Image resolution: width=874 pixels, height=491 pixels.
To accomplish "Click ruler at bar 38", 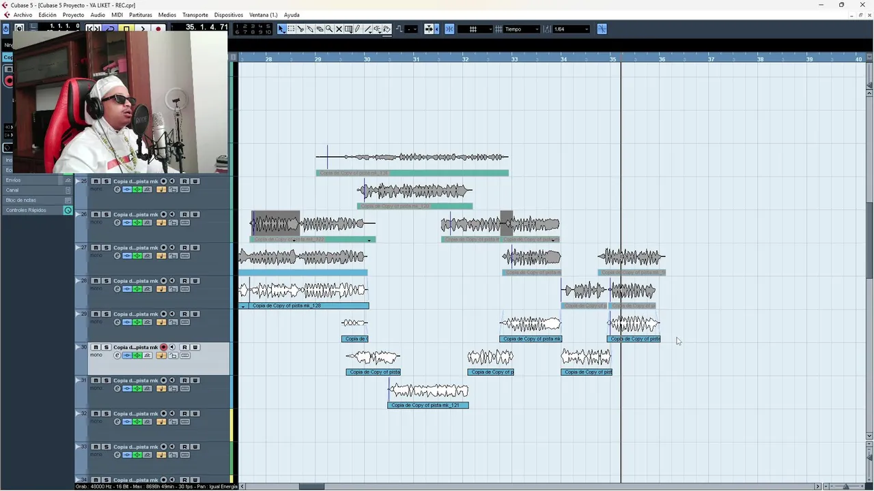I will (x=760, y=59).
